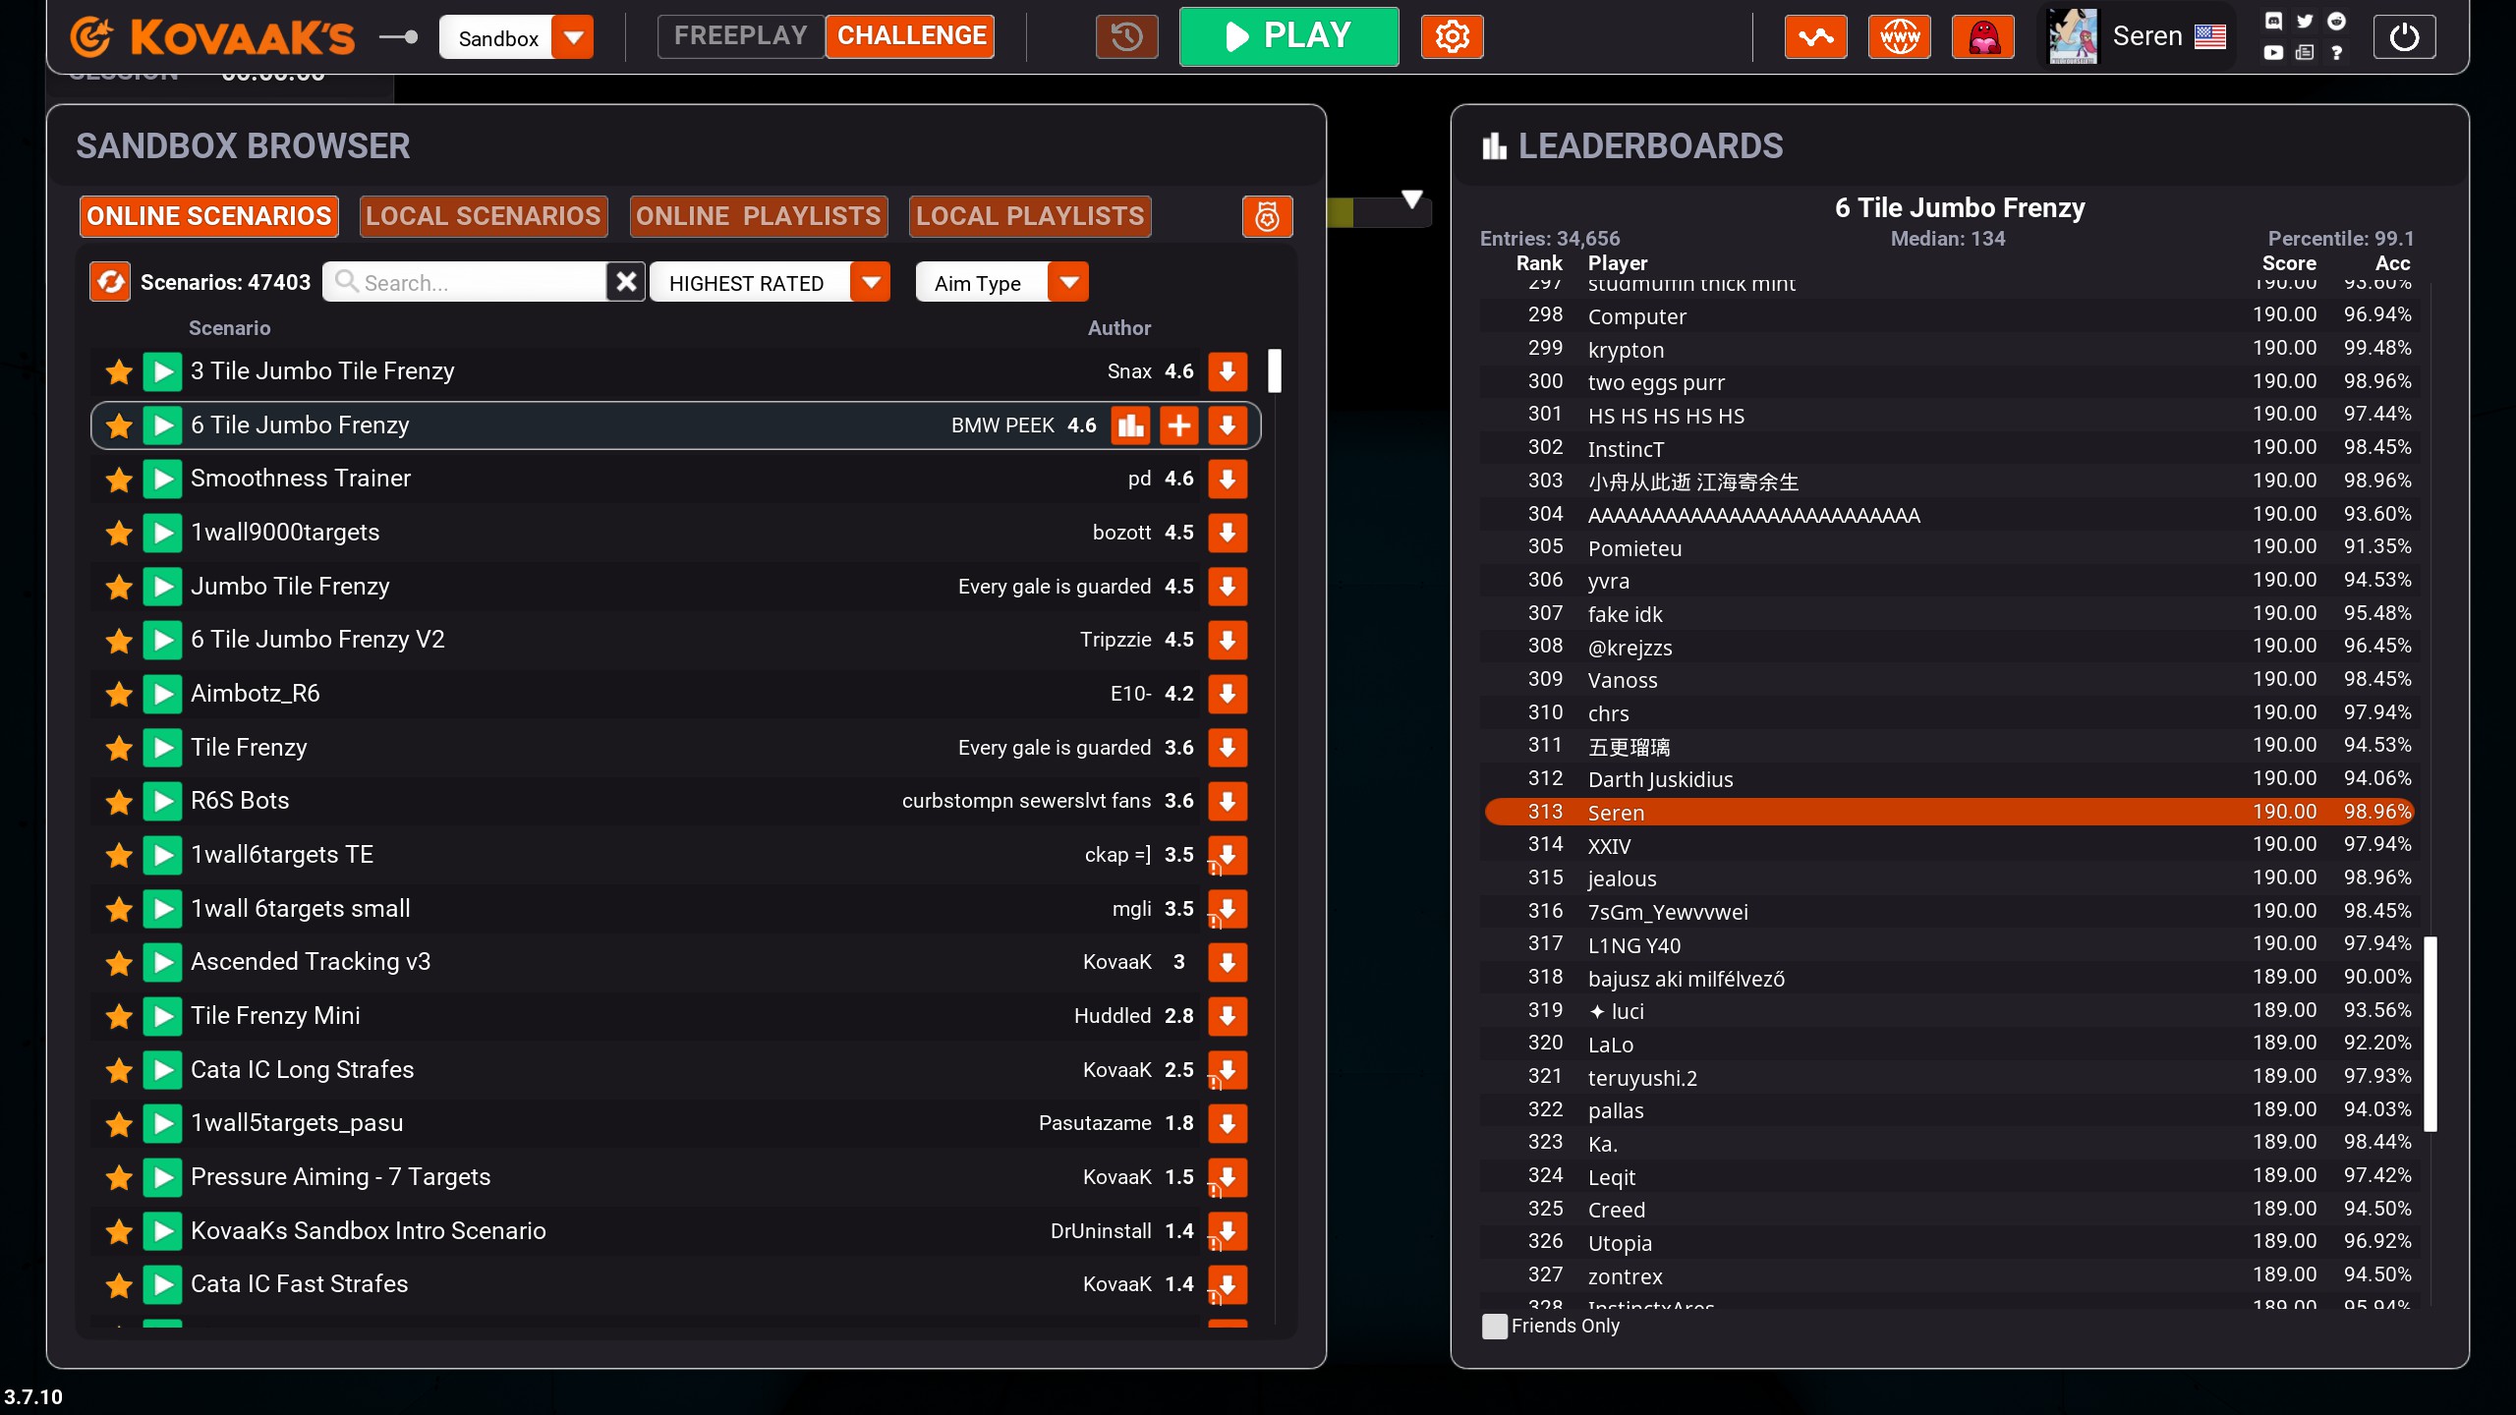Open the globe www website icon
This screenshot has height=1415, width=2516.
coord(1899,37)
